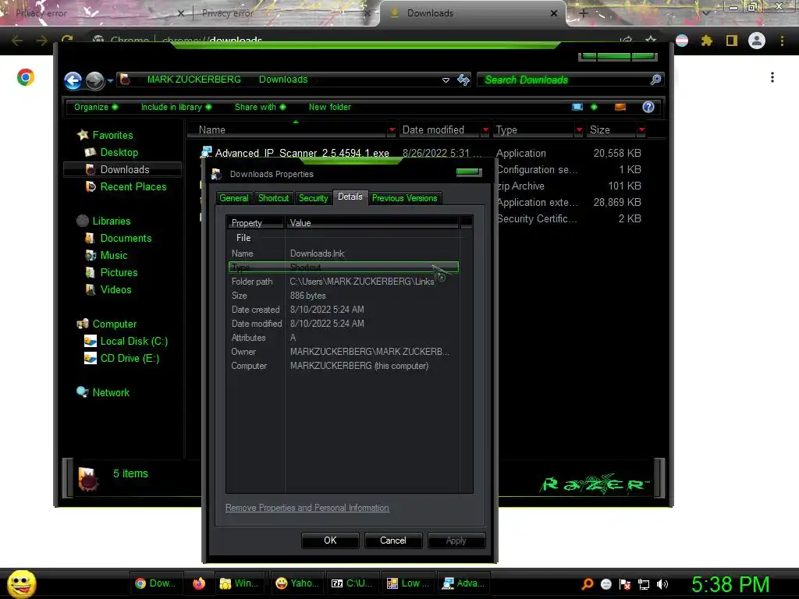Open Include in library menu
Screen dimensions: 799x599
(x=176, y=107)
